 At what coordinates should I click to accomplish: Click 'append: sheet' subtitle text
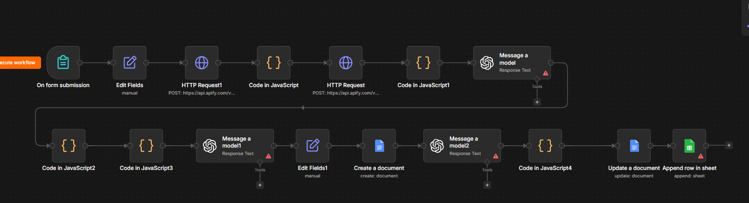click(x=689, y=176)
